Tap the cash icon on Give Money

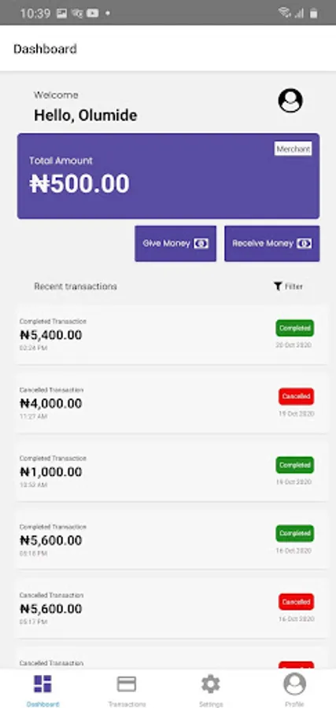point(201,243)
